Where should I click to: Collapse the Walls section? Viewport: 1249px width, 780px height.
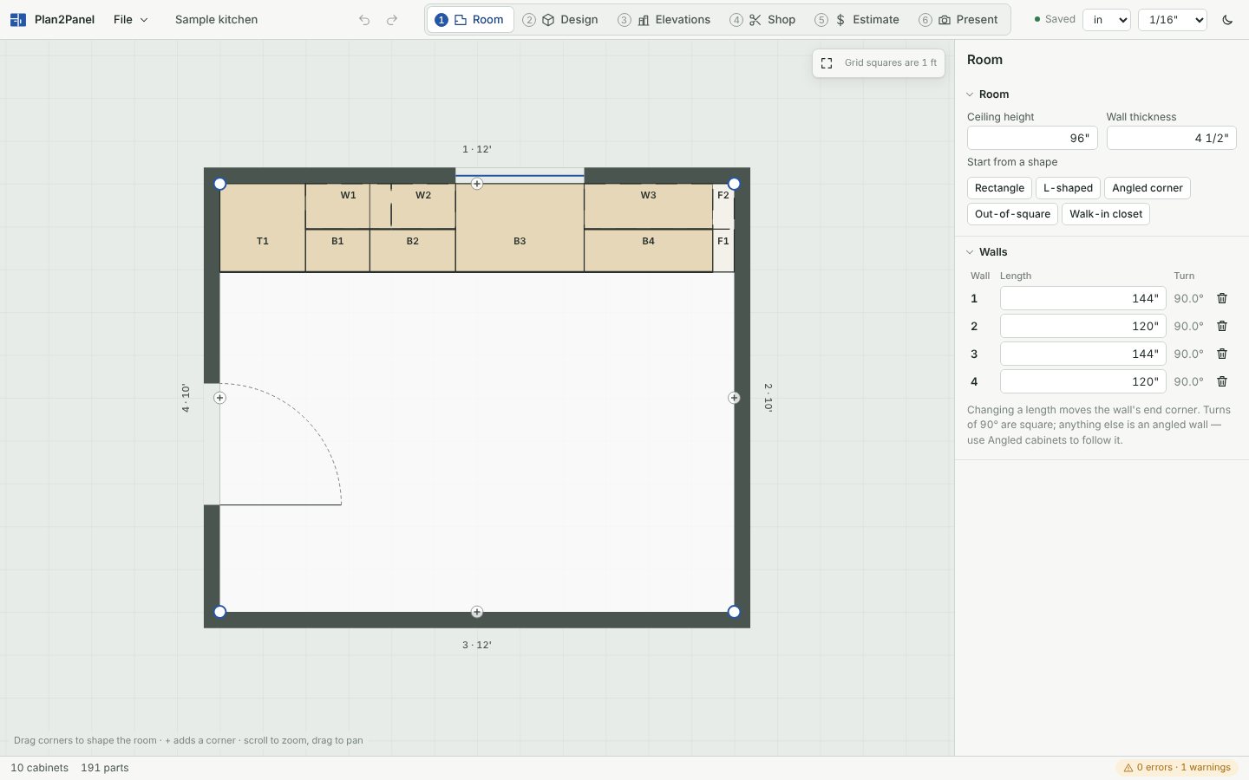(987, 252)
